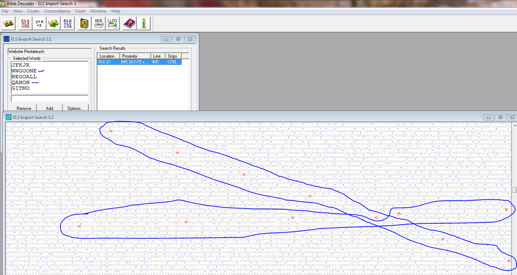
Task: Click the matrix vertical scrollbar up arrow
Action: click(514, 125)
